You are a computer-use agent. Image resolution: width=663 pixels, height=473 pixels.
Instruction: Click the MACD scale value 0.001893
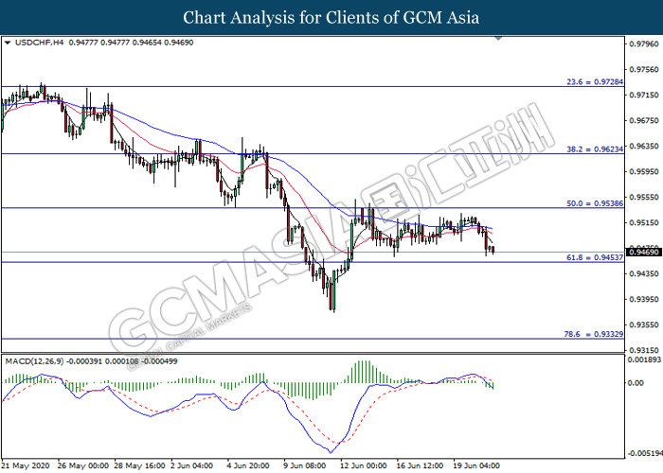click(x=644, y=359)
